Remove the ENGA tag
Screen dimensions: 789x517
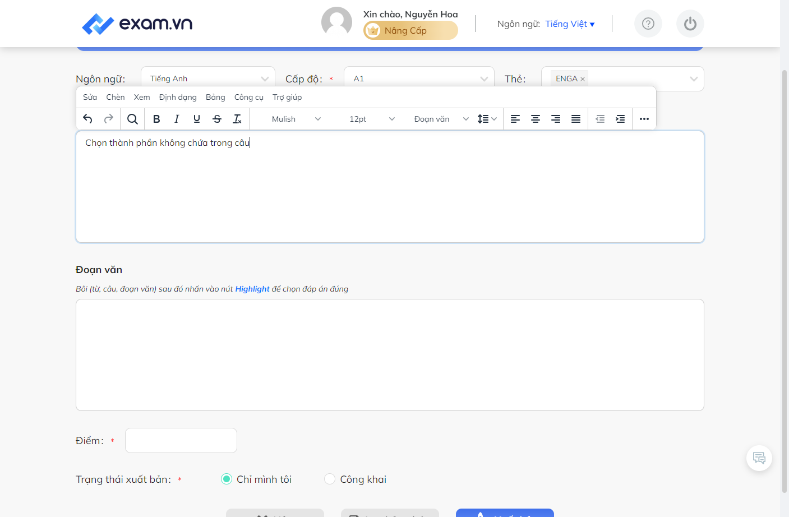(x=583, y=79)
